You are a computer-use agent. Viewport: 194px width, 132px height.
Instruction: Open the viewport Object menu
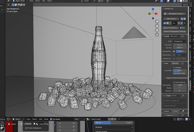pyautogui.click(x=49, y=1)
